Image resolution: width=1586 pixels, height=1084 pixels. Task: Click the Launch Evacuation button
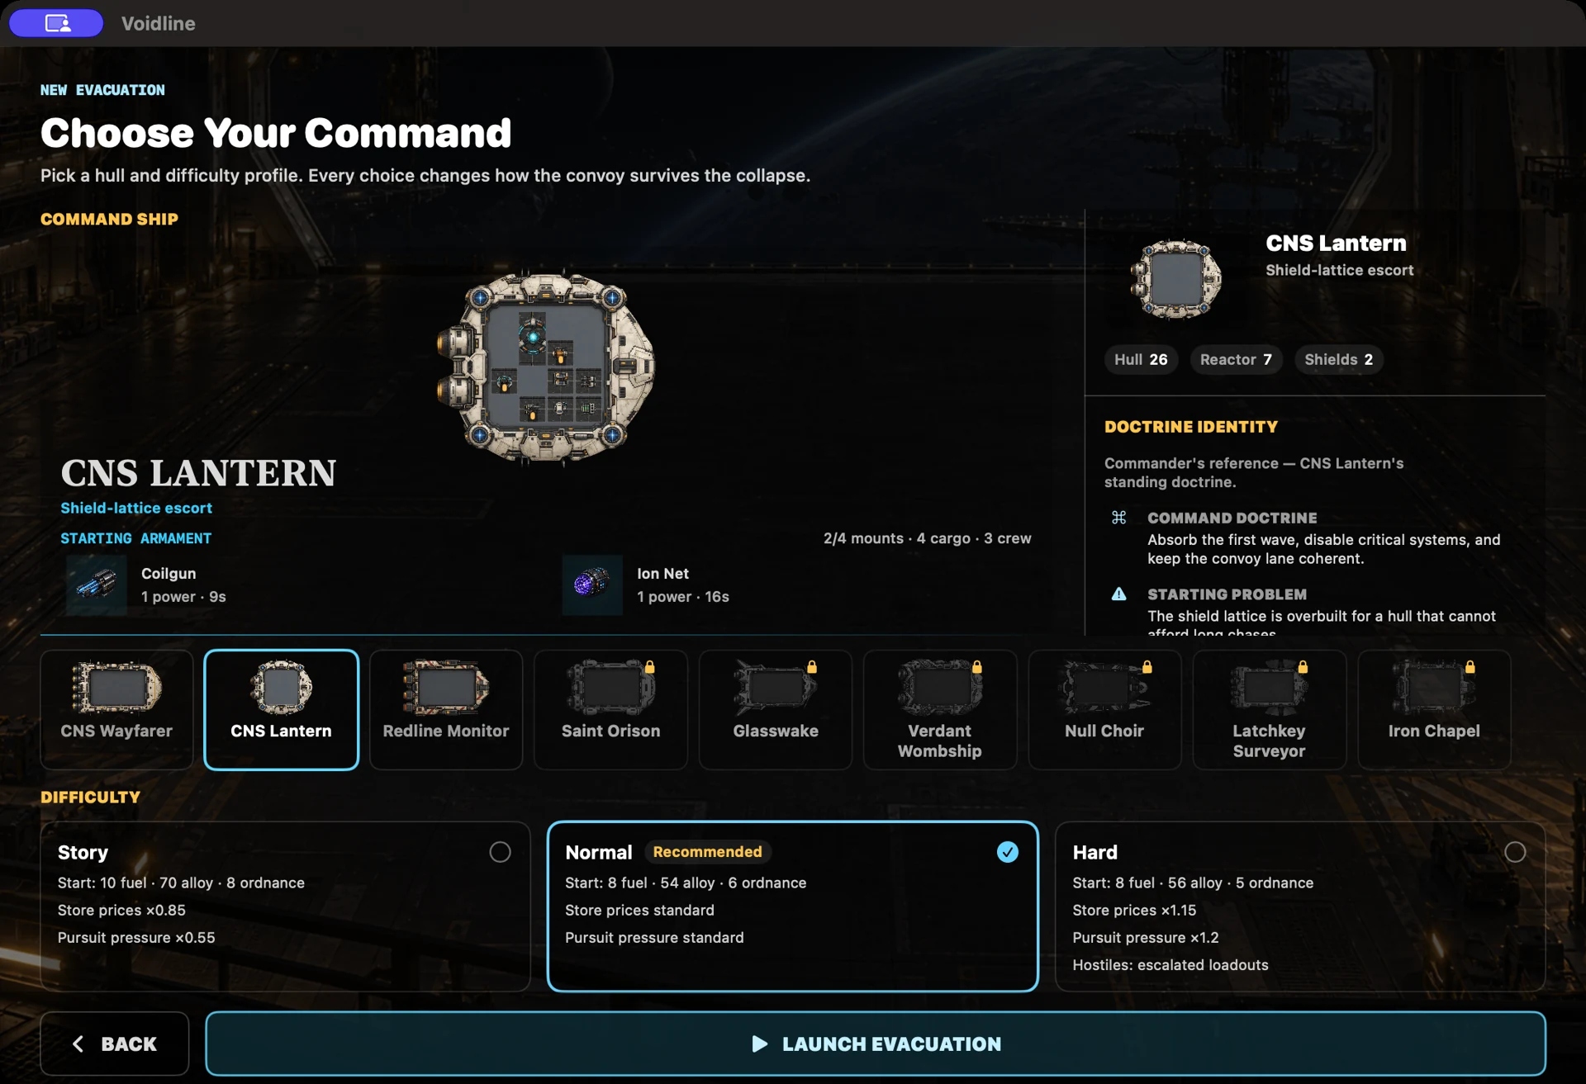point(876,1044)
